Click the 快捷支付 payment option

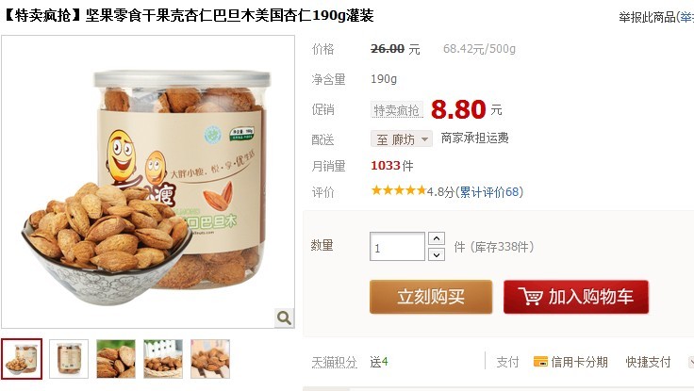648,362
